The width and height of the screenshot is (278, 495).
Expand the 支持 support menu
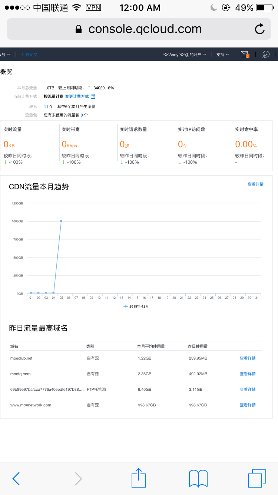tap(222, 55)
